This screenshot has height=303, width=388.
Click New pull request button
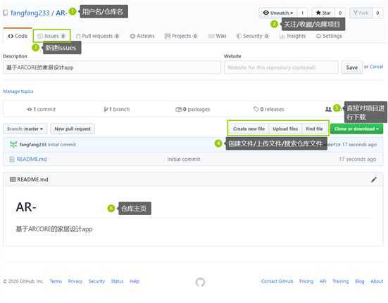coord(73,129)
